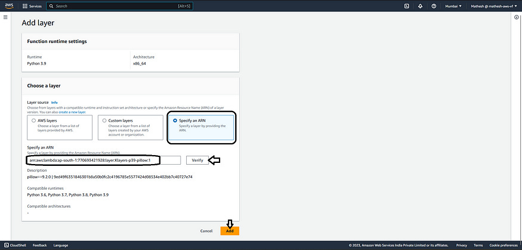522x250 pixels.
Task: Click the CloudShell icon in footer
Action: click(x=7, y=245)
